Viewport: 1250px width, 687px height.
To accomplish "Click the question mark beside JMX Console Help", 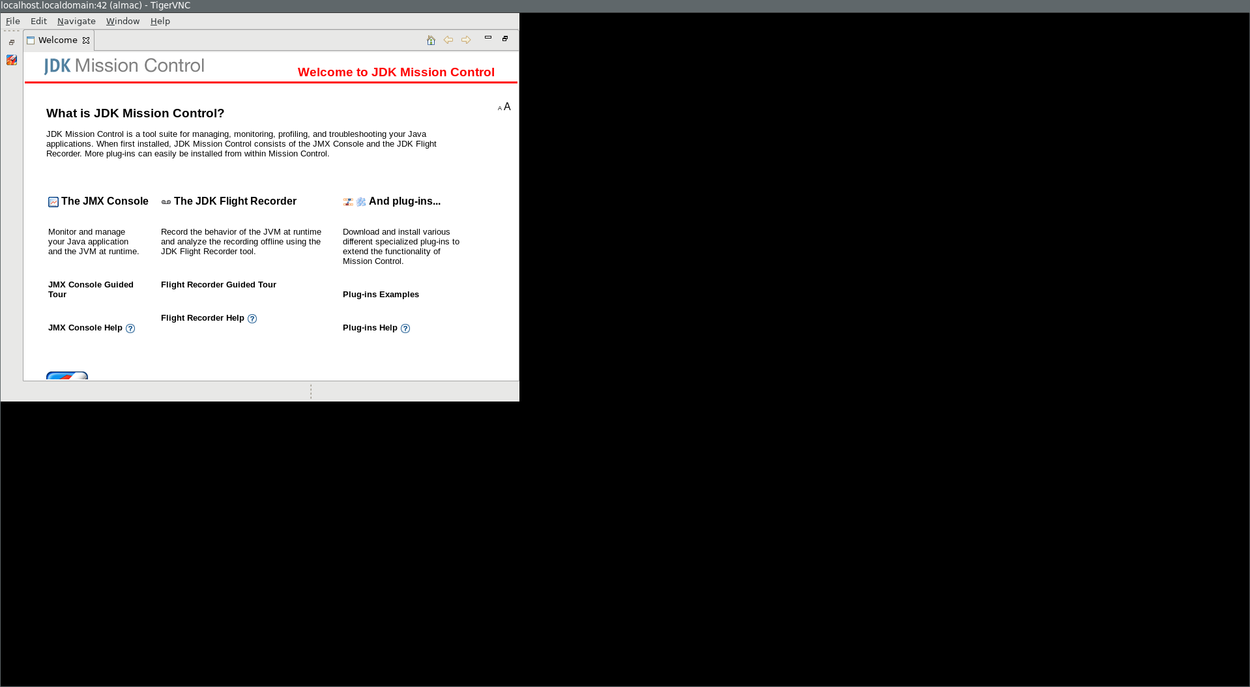I will 130,329.
